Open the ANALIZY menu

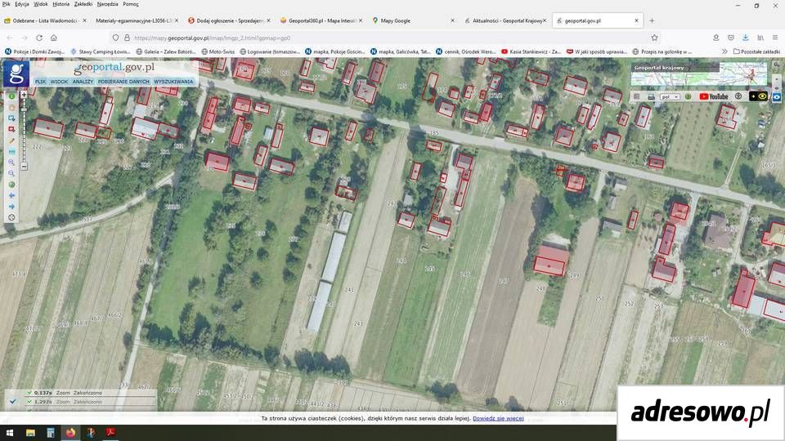pyautogui.click(x=83, y=82)
